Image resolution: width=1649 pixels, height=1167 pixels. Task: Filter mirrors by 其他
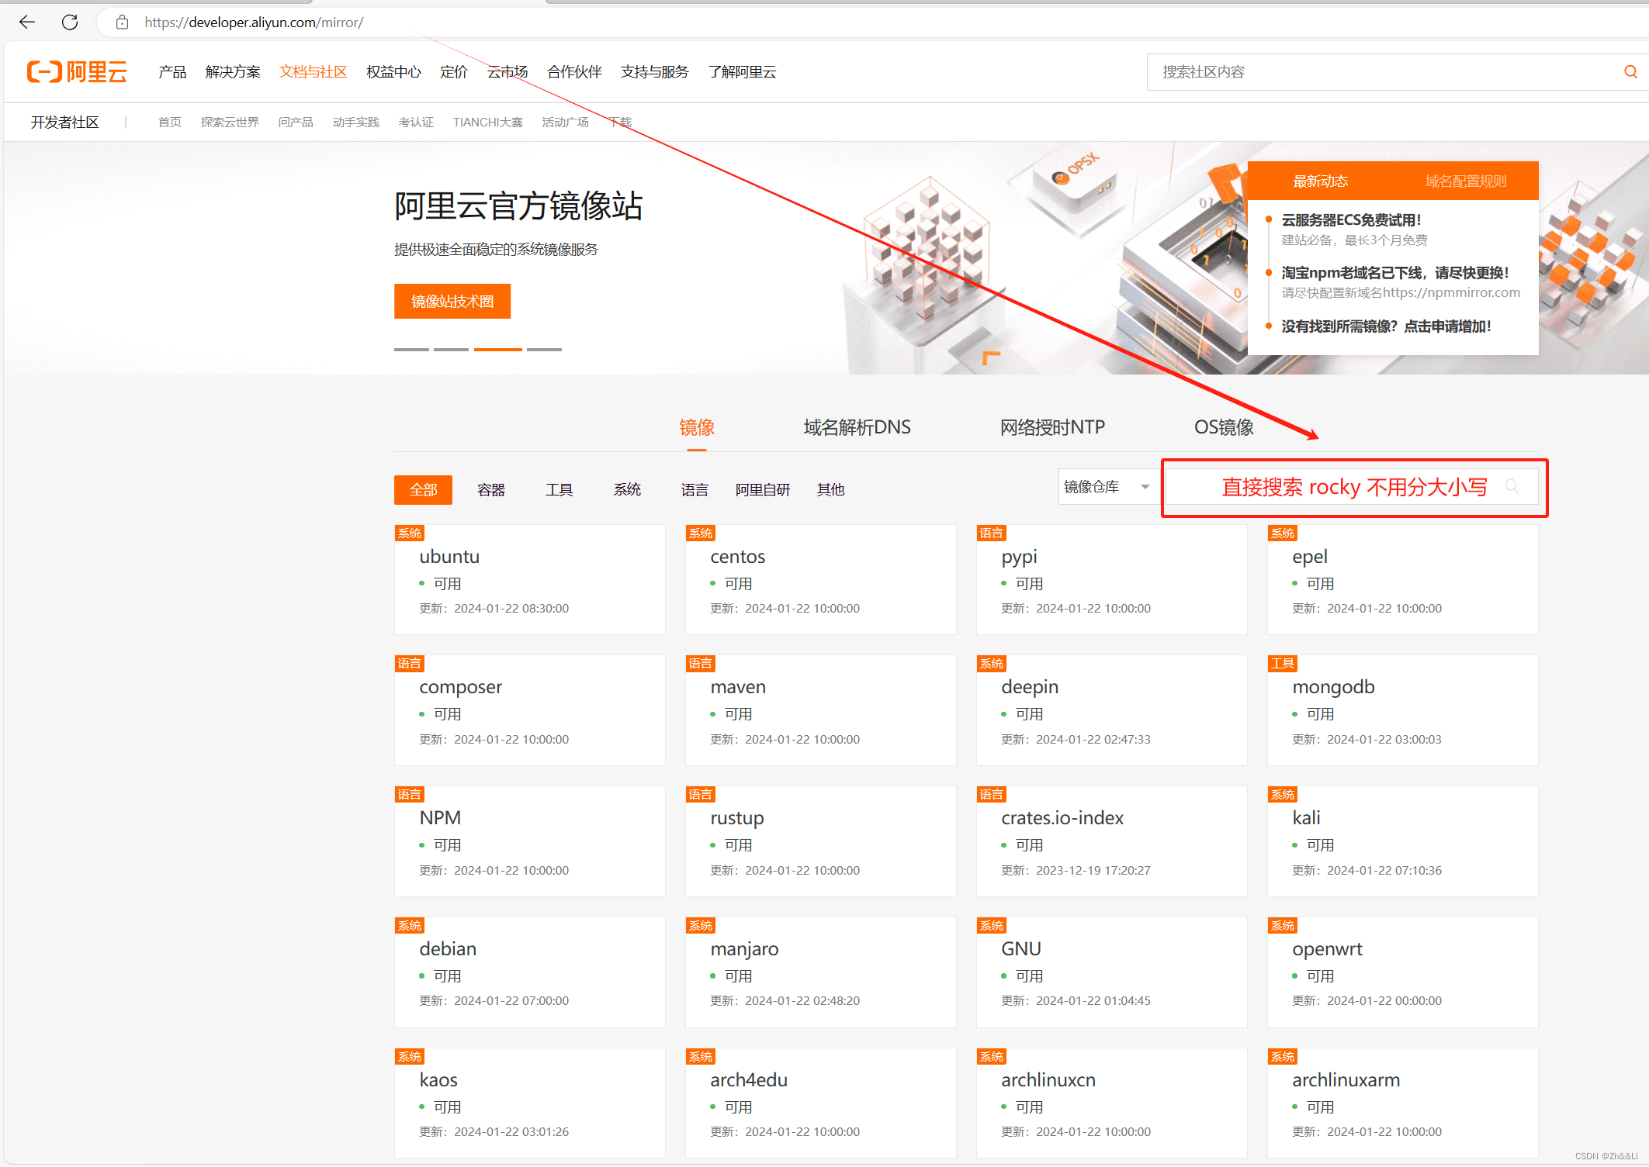[x=830, y=490]
